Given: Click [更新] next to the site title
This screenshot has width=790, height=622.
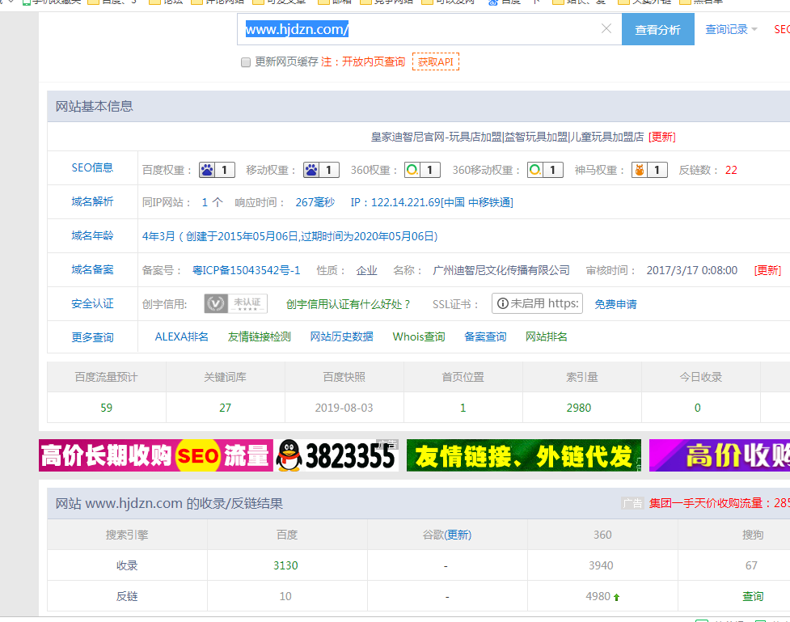Looking at the screenshot, I should (662, 138).
